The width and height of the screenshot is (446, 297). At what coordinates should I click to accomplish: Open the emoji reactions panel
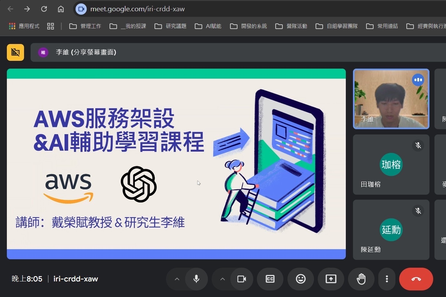[x=301, y=279]
